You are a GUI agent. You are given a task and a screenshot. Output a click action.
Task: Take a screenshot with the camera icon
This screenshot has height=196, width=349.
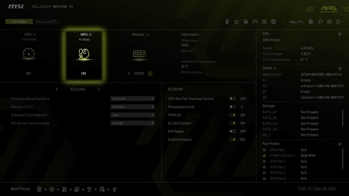329,22
